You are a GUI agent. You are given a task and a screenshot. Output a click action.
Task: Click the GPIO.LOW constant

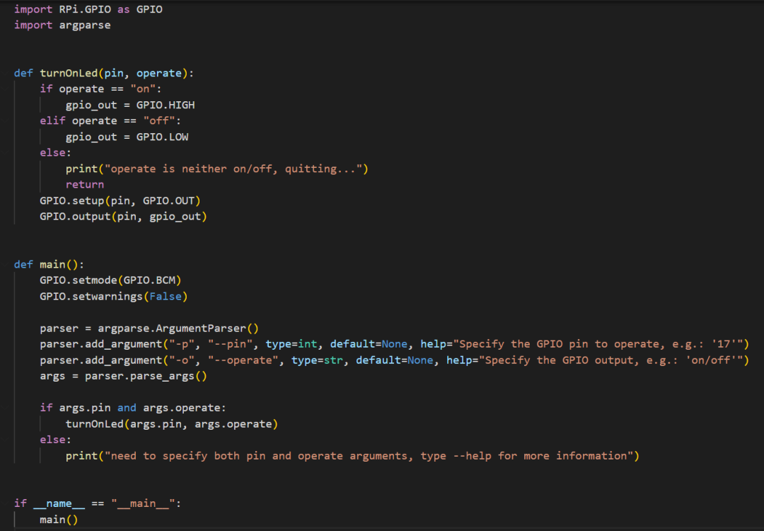[162, 137]
